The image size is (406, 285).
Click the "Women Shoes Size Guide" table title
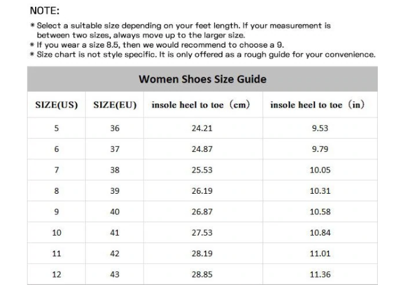(202, 79)
